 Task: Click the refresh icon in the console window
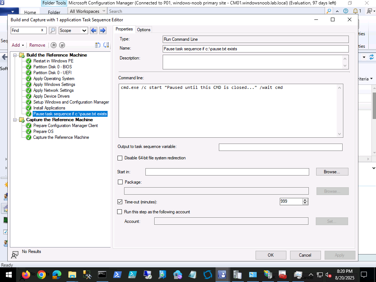click(x=372, y=57)
